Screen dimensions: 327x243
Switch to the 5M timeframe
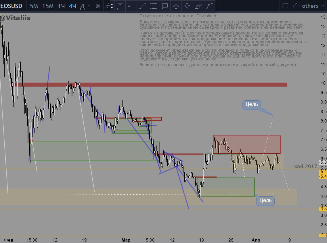pyautogui.click(x=34, y=6)
